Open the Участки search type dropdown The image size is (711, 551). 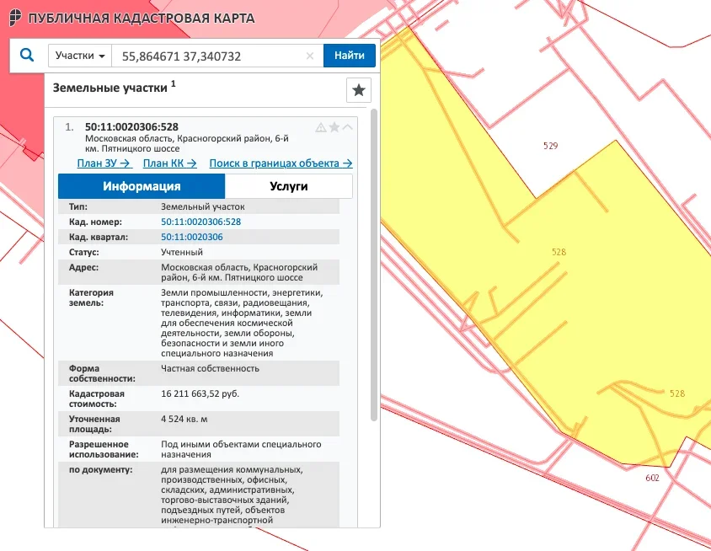tap(80, 56)
